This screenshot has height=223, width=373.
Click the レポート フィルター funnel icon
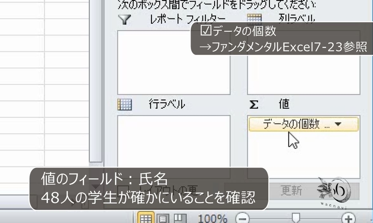[125, 20]
